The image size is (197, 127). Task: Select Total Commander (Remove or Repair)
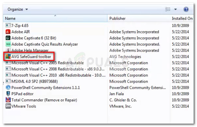[44, 100]
